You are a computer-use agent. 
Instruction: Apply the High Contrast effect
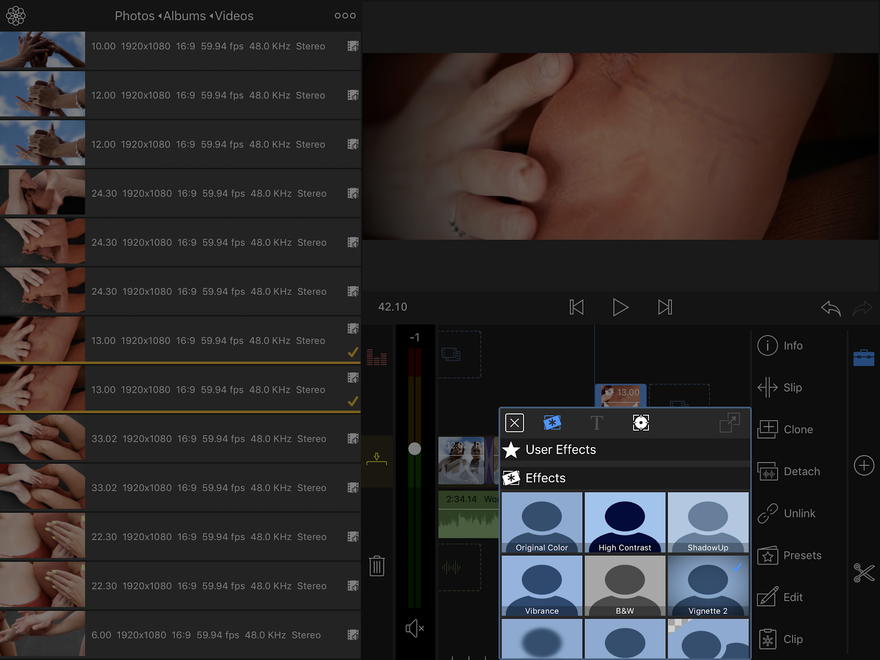[x=625, y=522]
